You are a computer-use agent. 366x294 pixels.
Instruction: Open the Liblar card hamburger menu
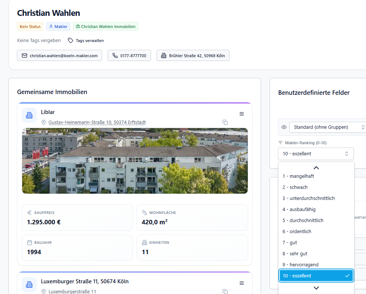pyautogui.click(x=242, y=114)
